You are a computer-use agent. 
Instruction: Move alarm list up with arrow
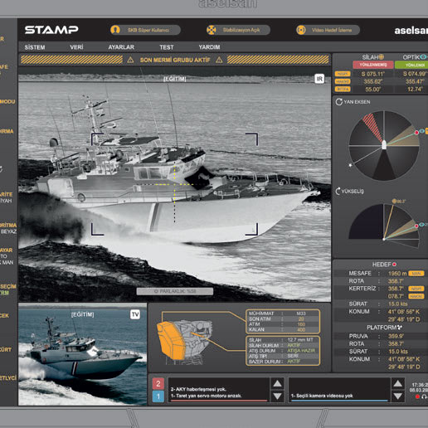pyautogui.click(x=277, y=383)
